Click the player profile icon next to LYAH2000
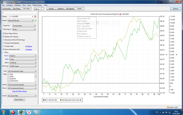Viewport: 183px width, 115px height. point(35,16)
